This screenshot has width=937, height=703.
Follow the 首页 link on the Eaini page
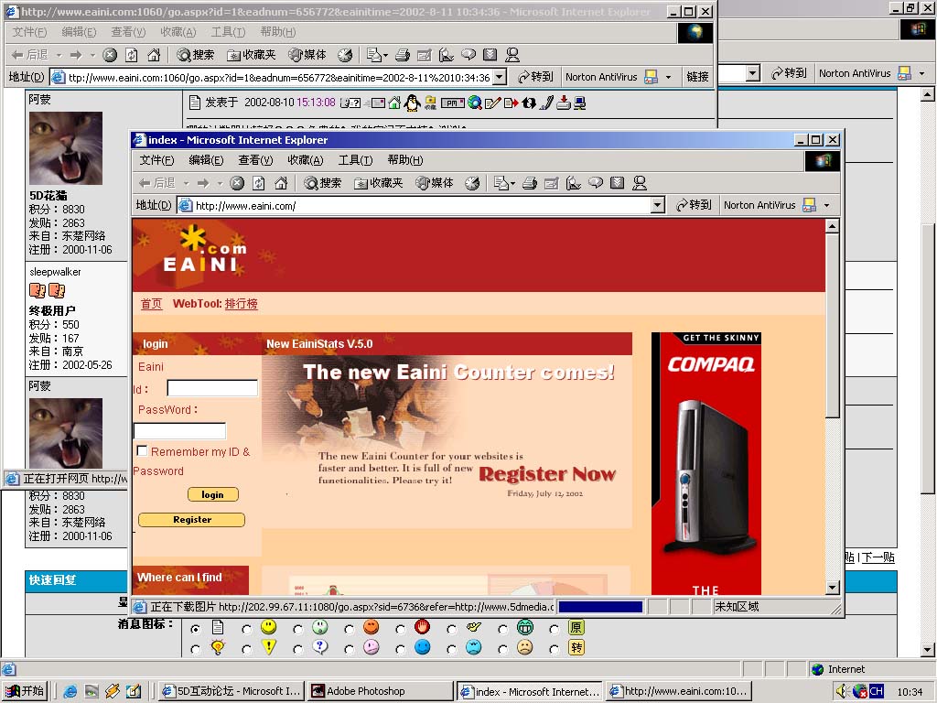pyautogui.click(x=151, y=304)
